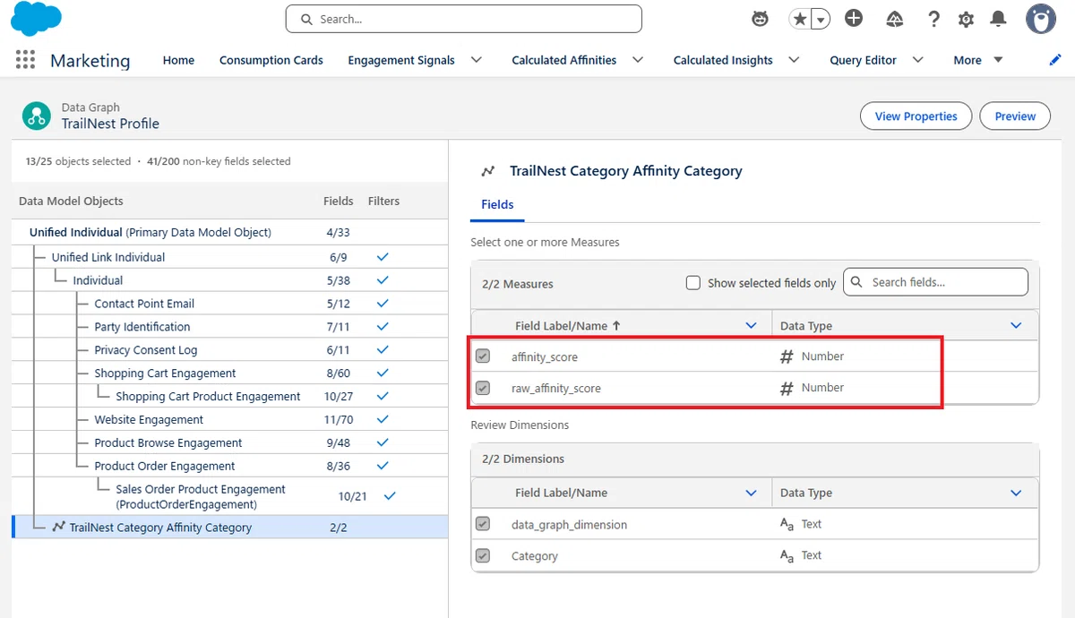Open the Home nav tab
This screenshot has height=618, width=1075.
click(x=178, y=60)
